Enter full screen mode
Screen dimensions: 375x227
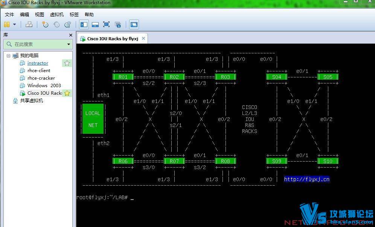click(x=106, y=24)
